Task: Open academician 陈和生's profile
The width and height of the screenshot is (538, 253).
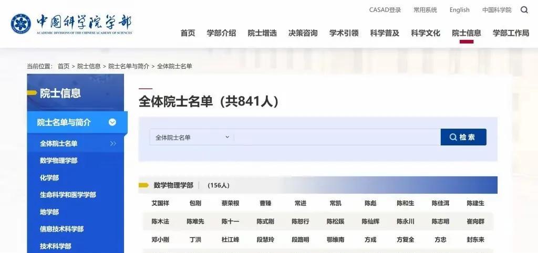Action: (405, 203)
